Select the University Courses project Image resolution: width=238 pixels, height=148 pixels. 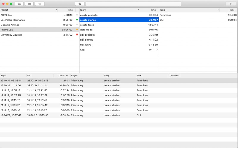click(40, 35)
